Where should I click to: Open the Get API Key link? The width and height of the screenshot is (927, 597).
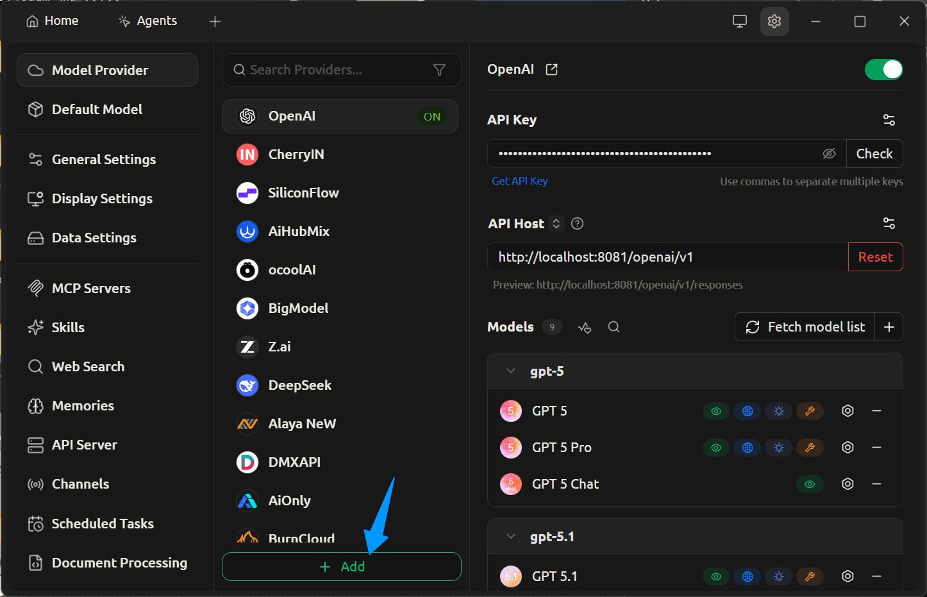pyautogui.click(x=520, y=181)
